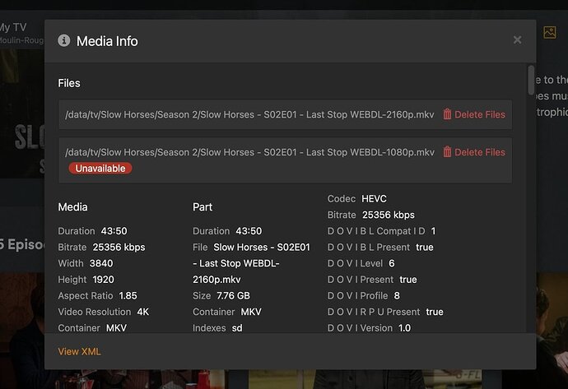This screenshot has height=389, width=568.
Task: Click the DOVI Profile value 8
Action: [x=397, y=295]
